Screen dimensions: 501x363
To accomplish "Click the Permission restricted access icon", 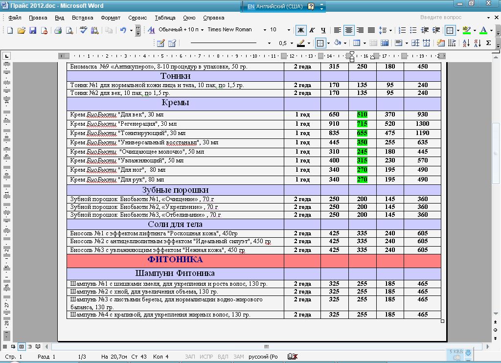I will [x=44, y=30].
